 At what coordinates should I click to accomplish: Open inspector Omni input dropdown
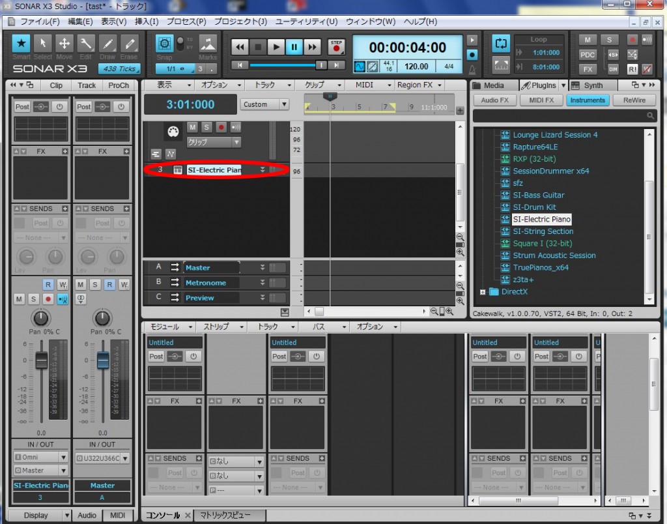coord(41,457)
